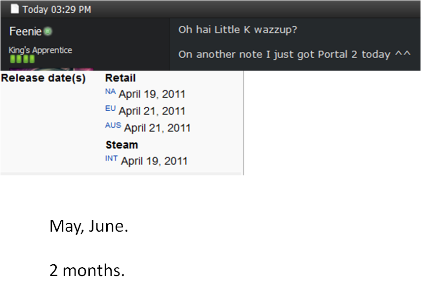Click the INT region link
Screen dimensions: 421x286
point(111,158)
